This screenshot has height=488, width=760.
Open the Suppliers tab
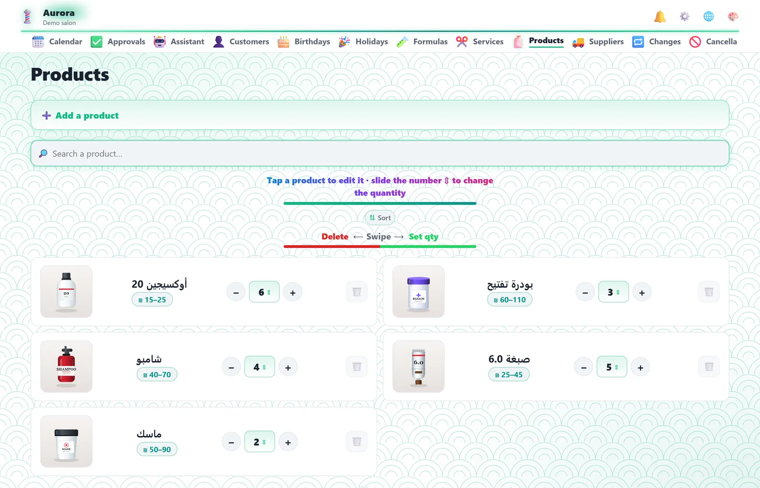click(x=598, y=42)
